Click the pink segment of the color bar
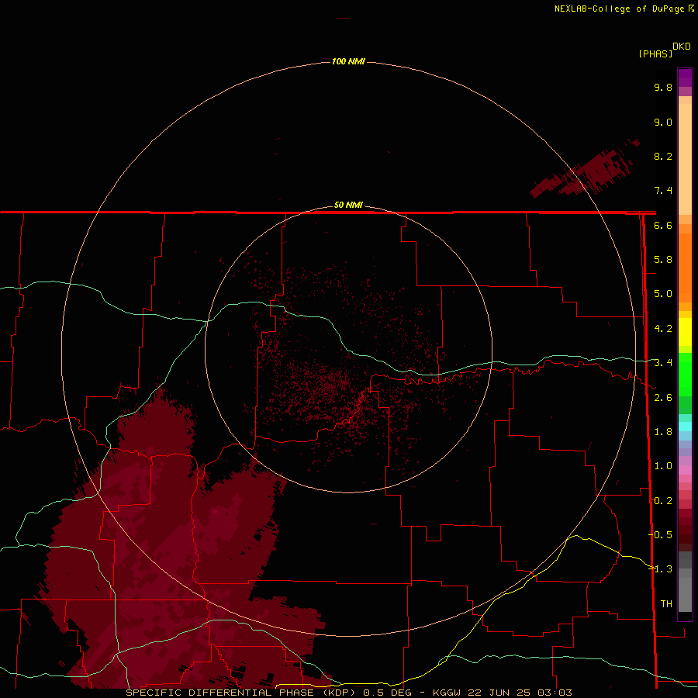 click(x=685, y=470)
